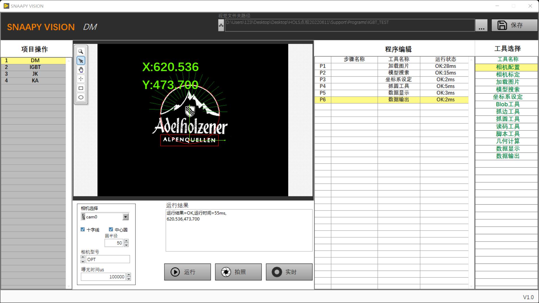Viewport: 539px width, 303px height.
Task: Click the 保存 save button
Action: pyautogui.click(x=514, y=25)
